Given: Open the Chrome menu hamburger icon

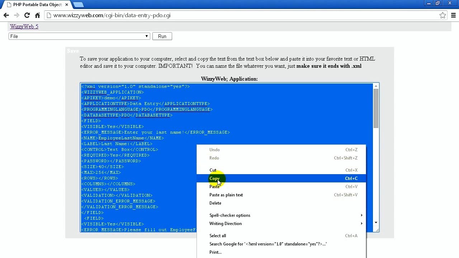Looking at the screenshot, I should click(453, 15).
